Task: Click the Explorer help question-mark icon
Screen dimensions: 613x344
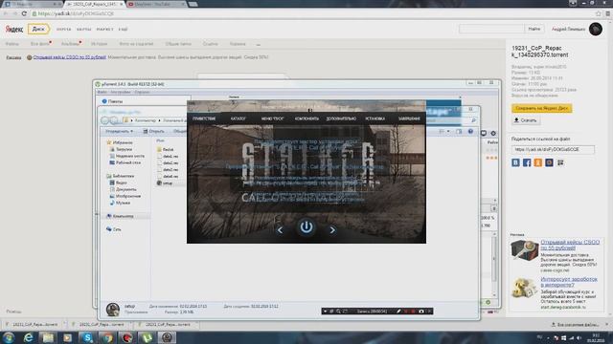Action: click(x=470, y=132)
